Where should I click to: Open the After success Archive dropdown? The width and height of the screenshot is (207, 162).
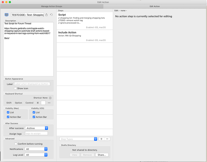pos(36,128)
